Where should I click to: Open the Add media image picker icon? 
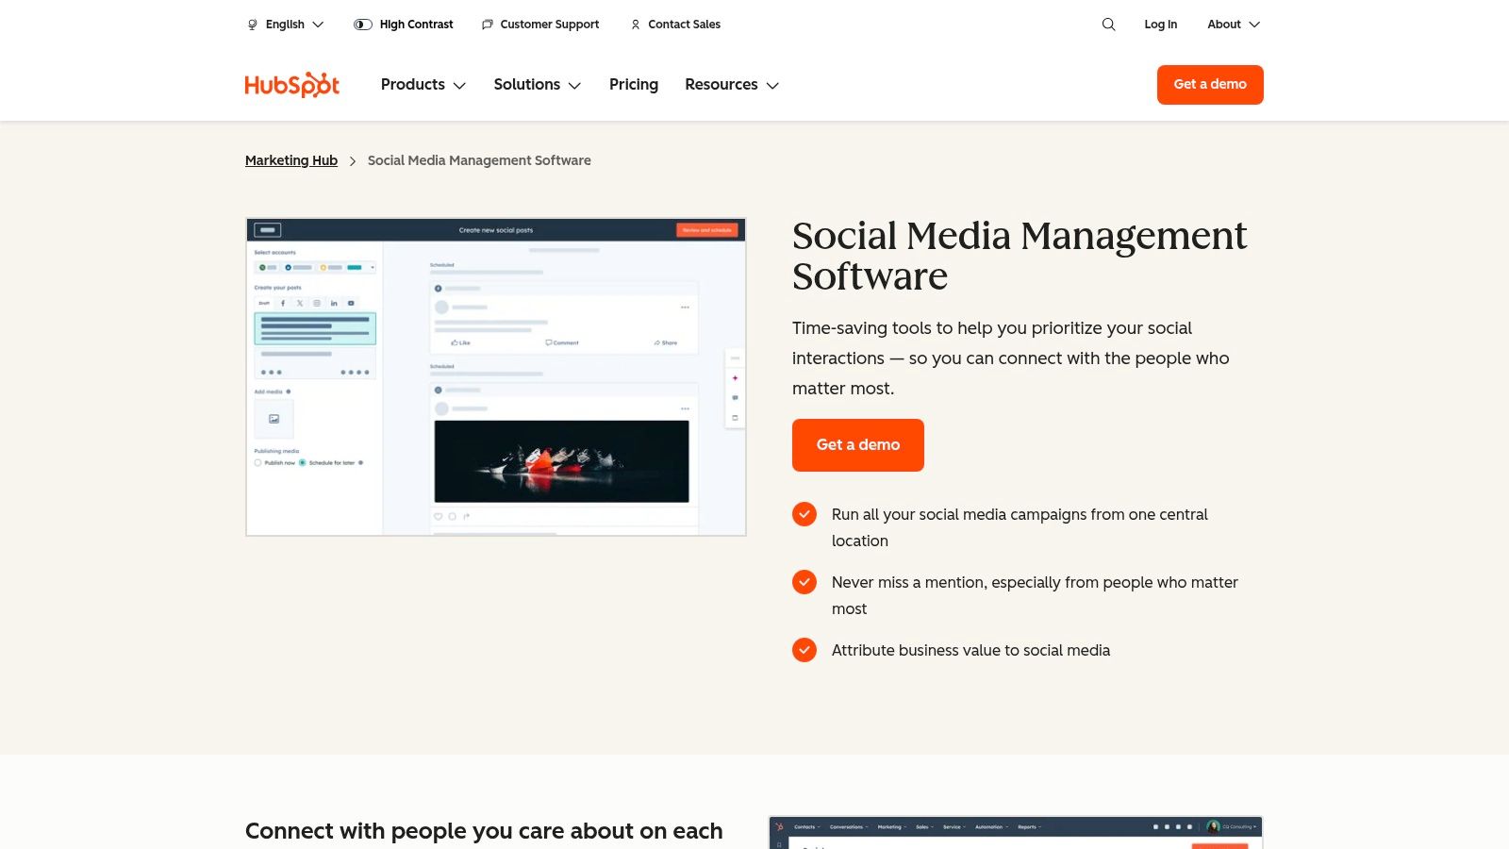pyautogui.click(x=273, y=419)
